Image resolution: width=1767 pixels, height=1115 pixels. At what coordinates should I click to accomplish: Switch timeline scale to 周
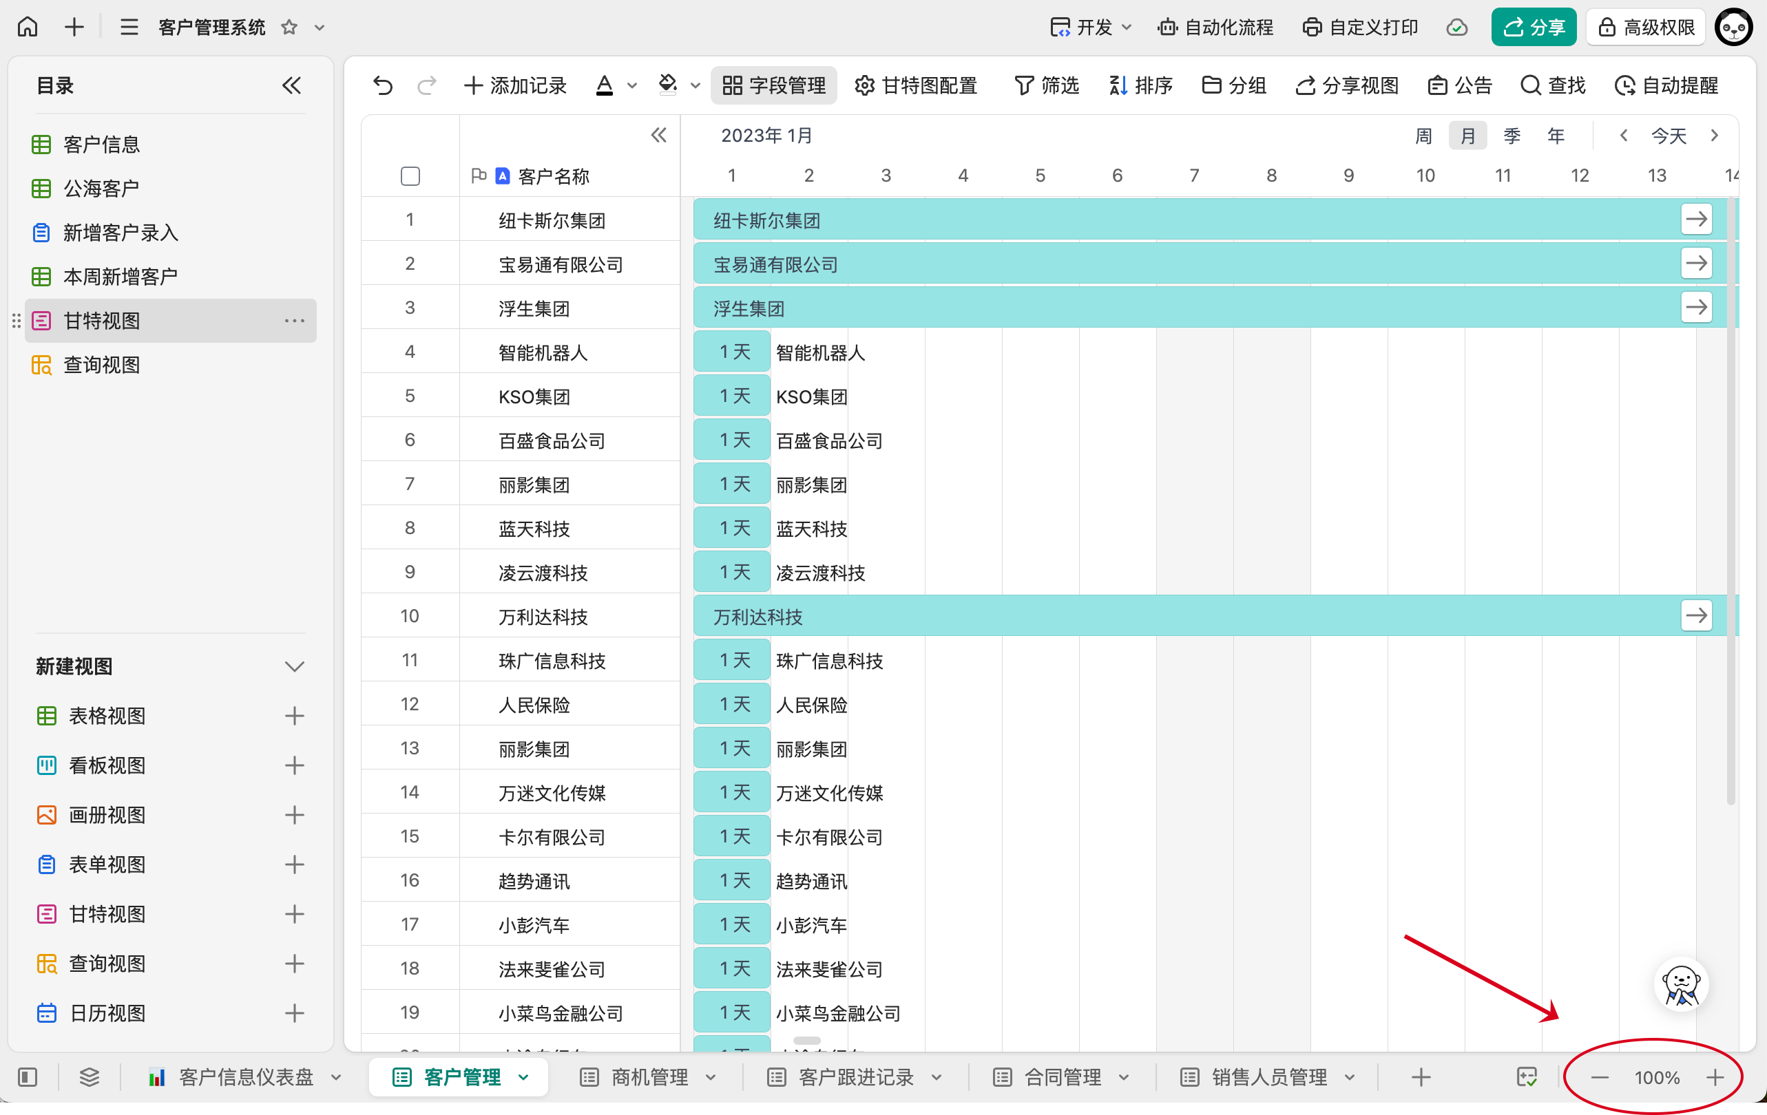pyautogui.click(x=1423, y=136)
